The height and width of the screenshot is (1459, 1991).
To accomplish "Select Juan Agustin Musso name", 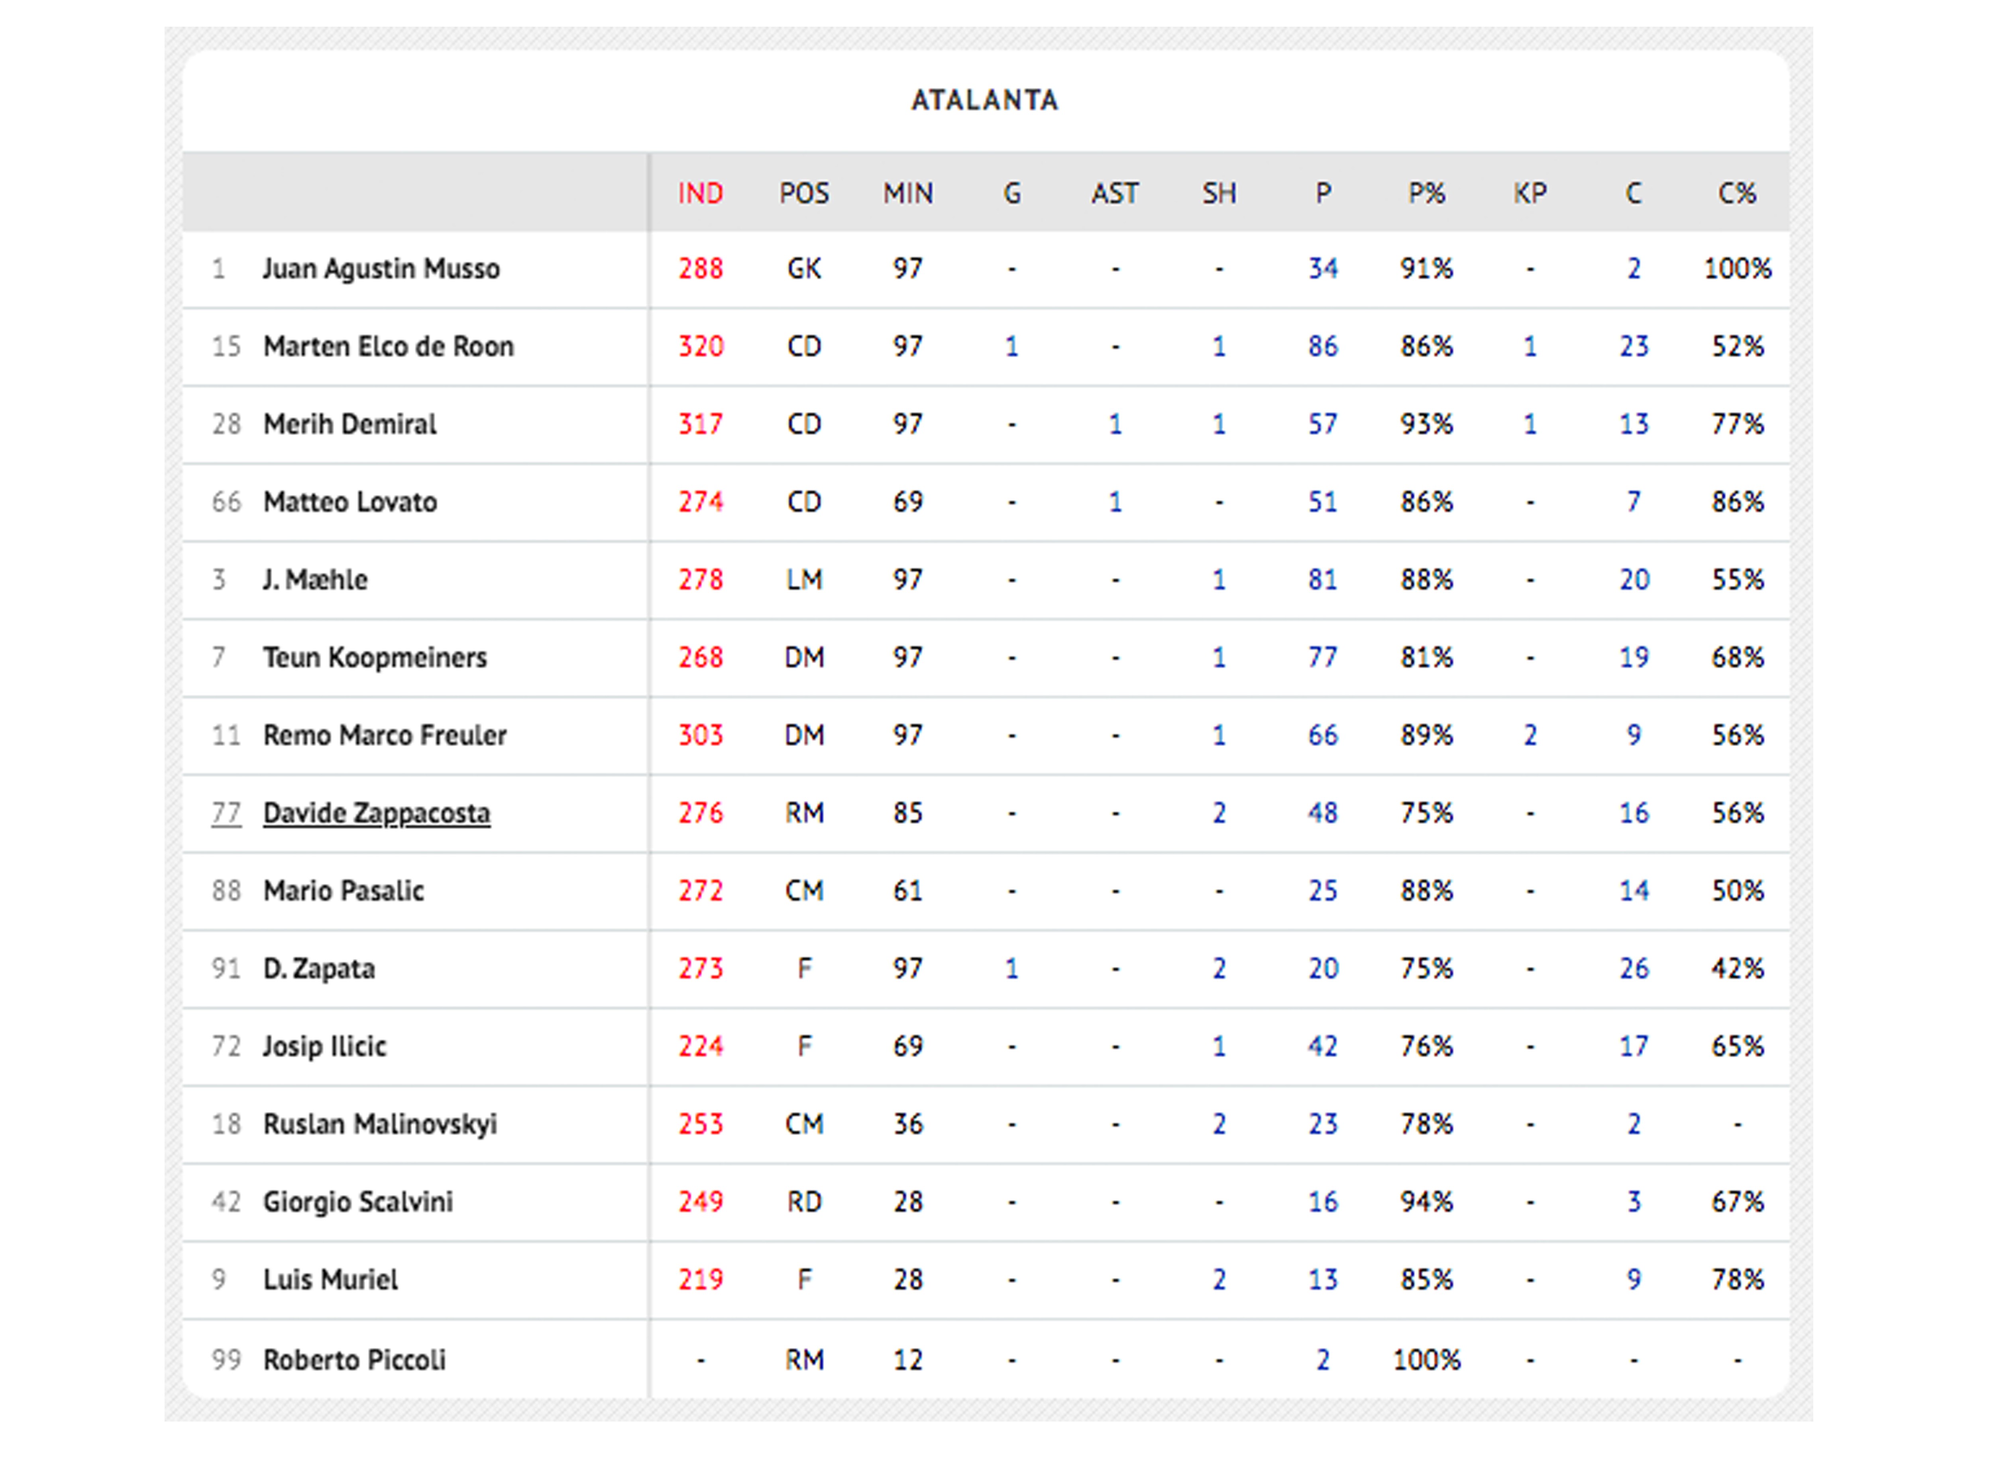I will coord(381,269).
